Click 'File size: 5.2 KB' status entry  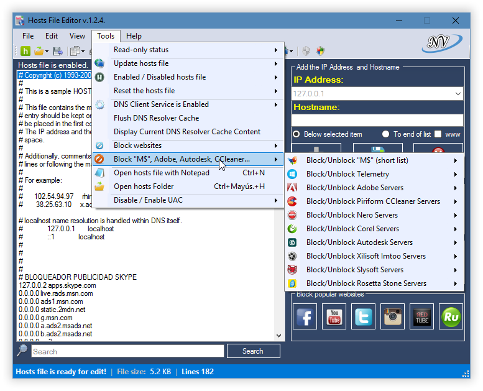click(144, 372)
